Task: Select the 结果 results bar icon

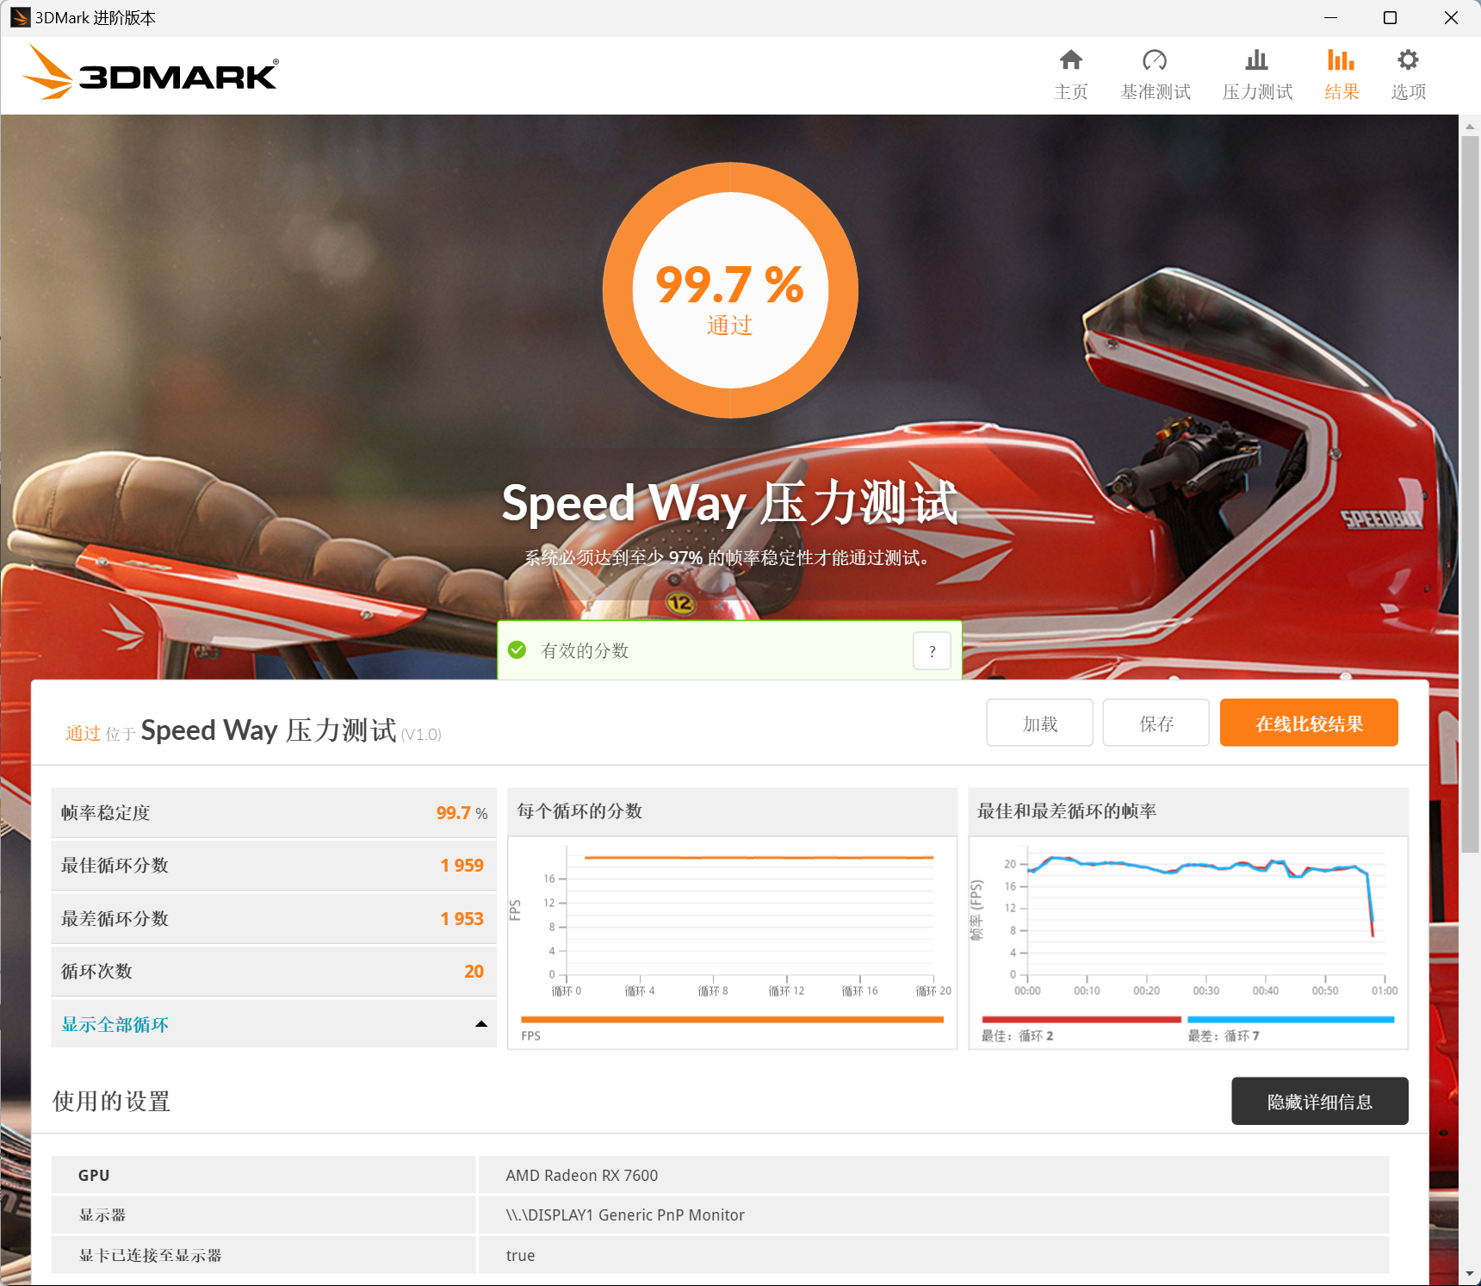Action: 1341,60
